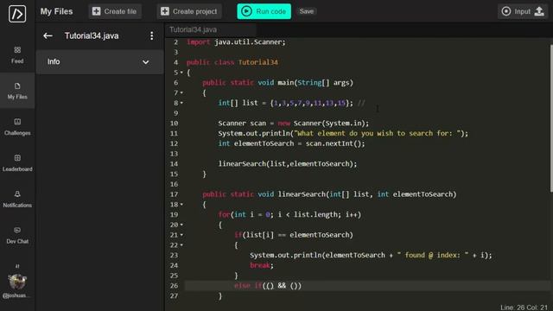The image size is (553, 311).
Task: Open My Files in the sidebar
Action: coord(17,91)
